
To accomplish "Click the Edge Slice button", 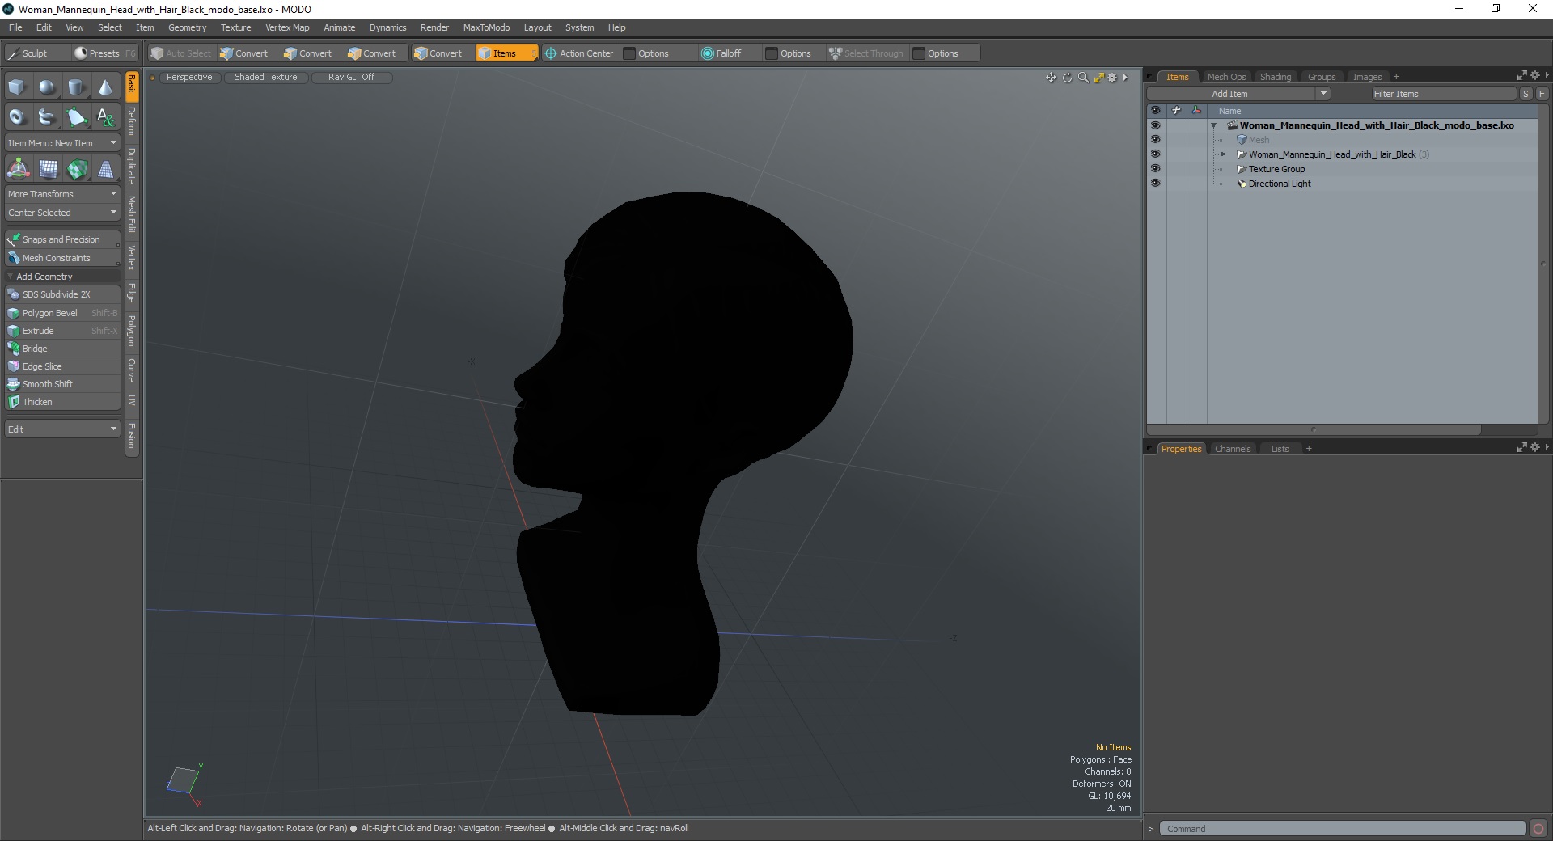I will click(62, 366).
